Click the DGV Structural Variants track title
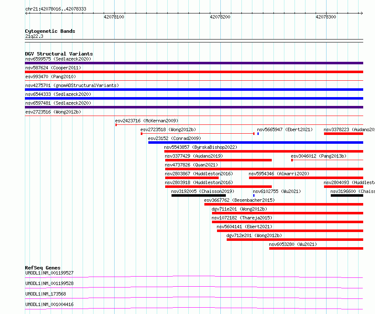375x314 pixels. (x=59, y=54)
